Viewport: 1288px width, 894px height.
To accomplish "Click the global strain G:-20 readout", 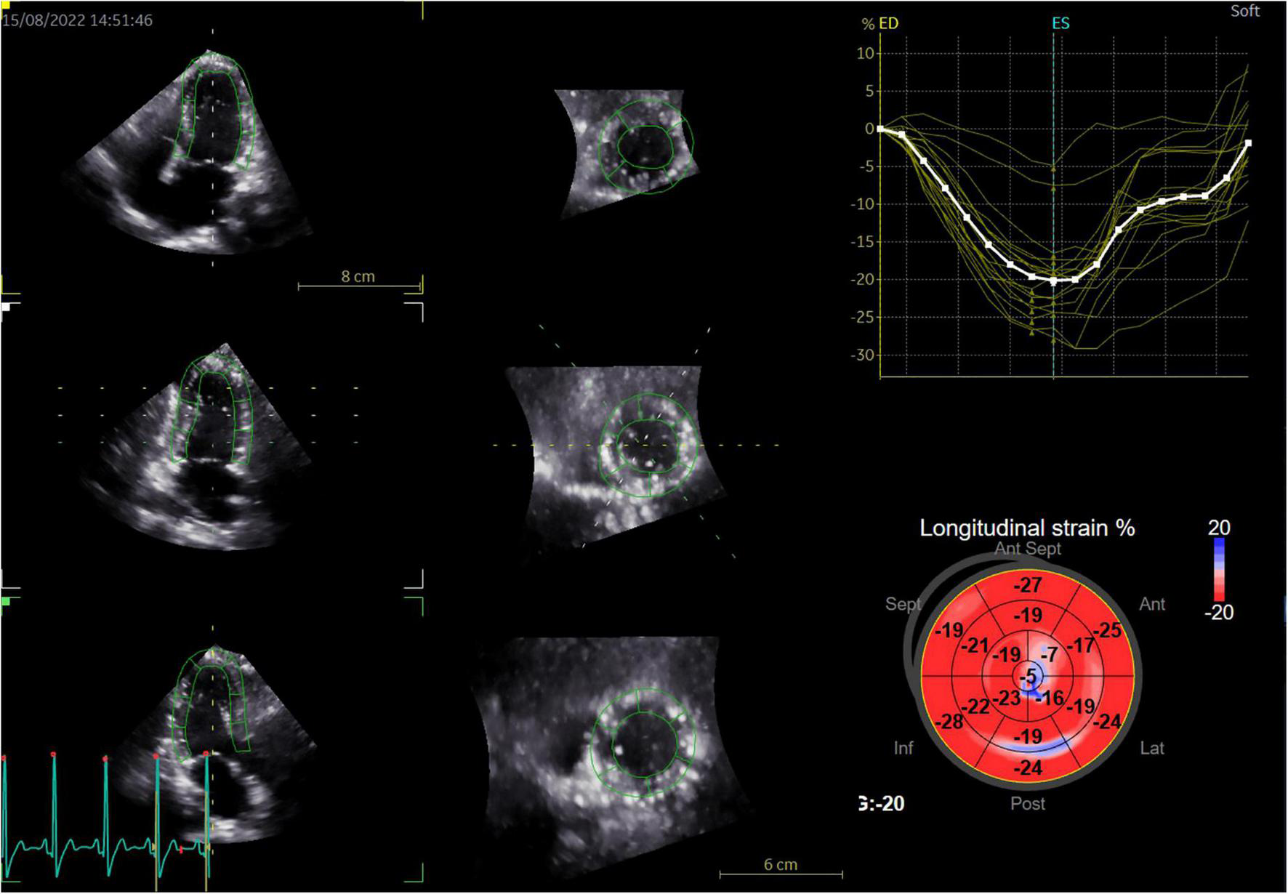I will (x=882, y=803).
